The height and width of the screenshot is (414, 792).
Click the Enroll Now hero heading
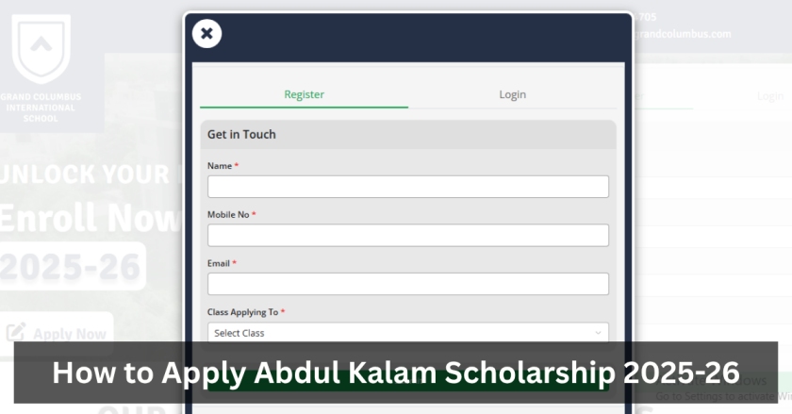[x=91, y=217]
